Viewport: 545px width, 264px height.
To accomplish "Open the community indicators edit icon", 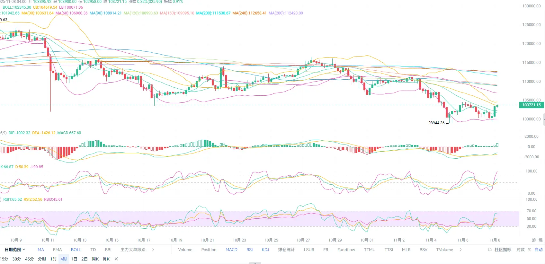I will [490, 250].
